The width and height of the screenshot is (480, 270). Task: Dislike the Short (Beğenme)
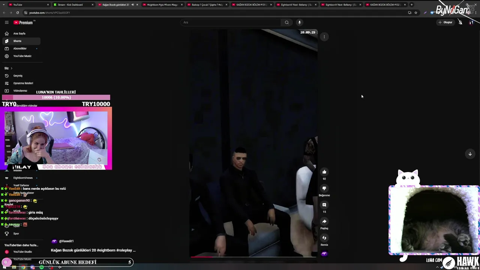(x=324, y=188)
